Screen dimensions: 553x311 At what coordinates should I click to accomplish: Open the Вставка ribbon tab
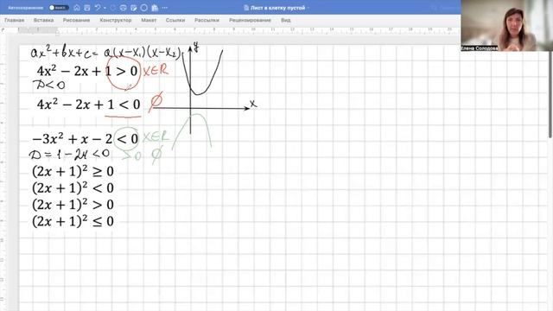(44, 20)
